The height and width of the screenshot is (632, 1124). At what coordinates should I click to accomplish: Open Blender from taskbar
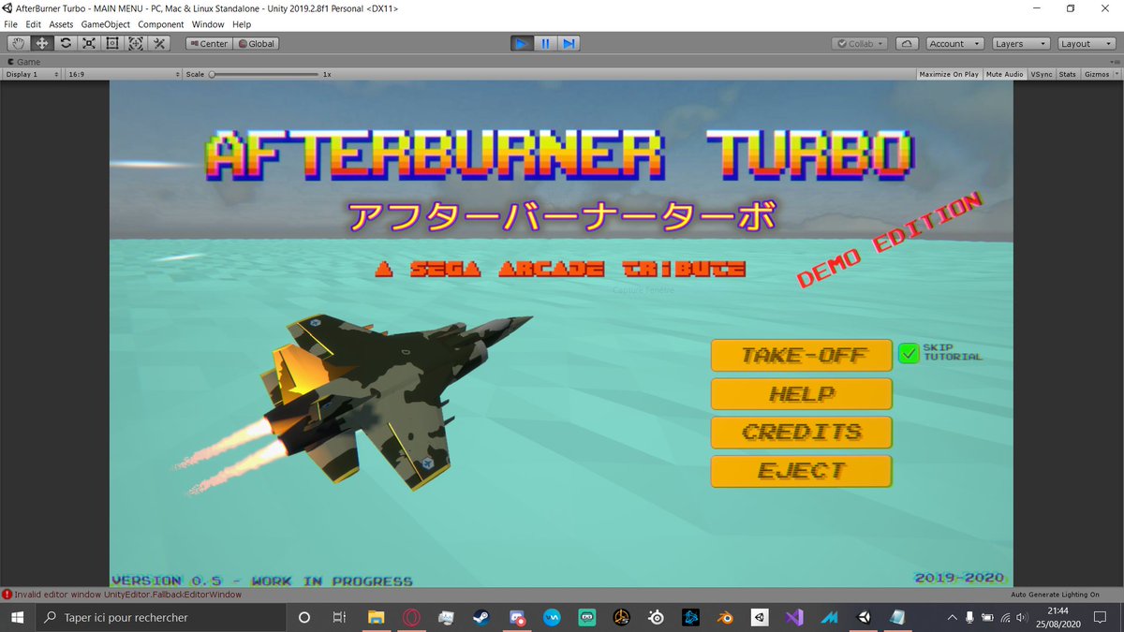[725, 617]
